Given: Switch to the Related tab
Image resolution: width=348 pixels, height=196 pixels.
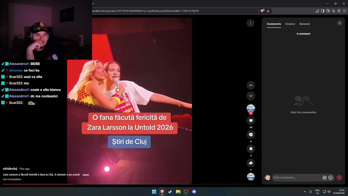Looking at the screenshot, I should click(304, 24).
